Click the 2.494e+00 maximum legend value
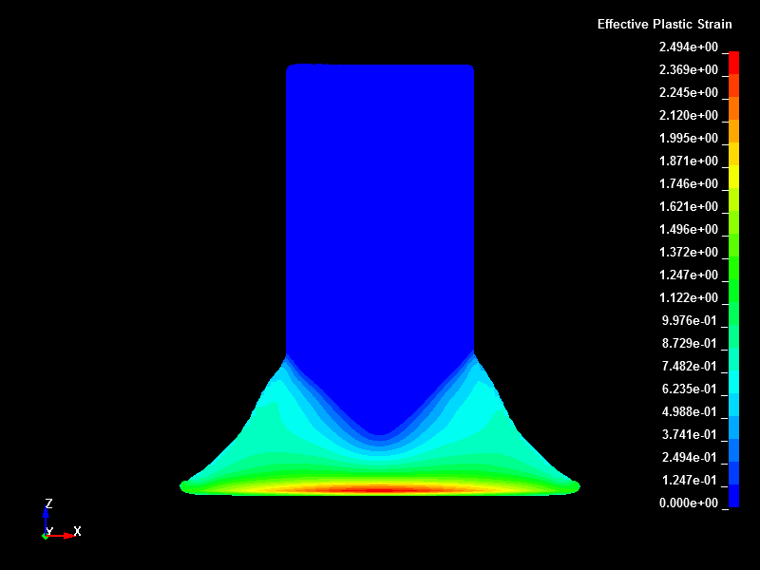Image resolution: width=760 pixels, height=570 pixels. (x=689, y=47)
